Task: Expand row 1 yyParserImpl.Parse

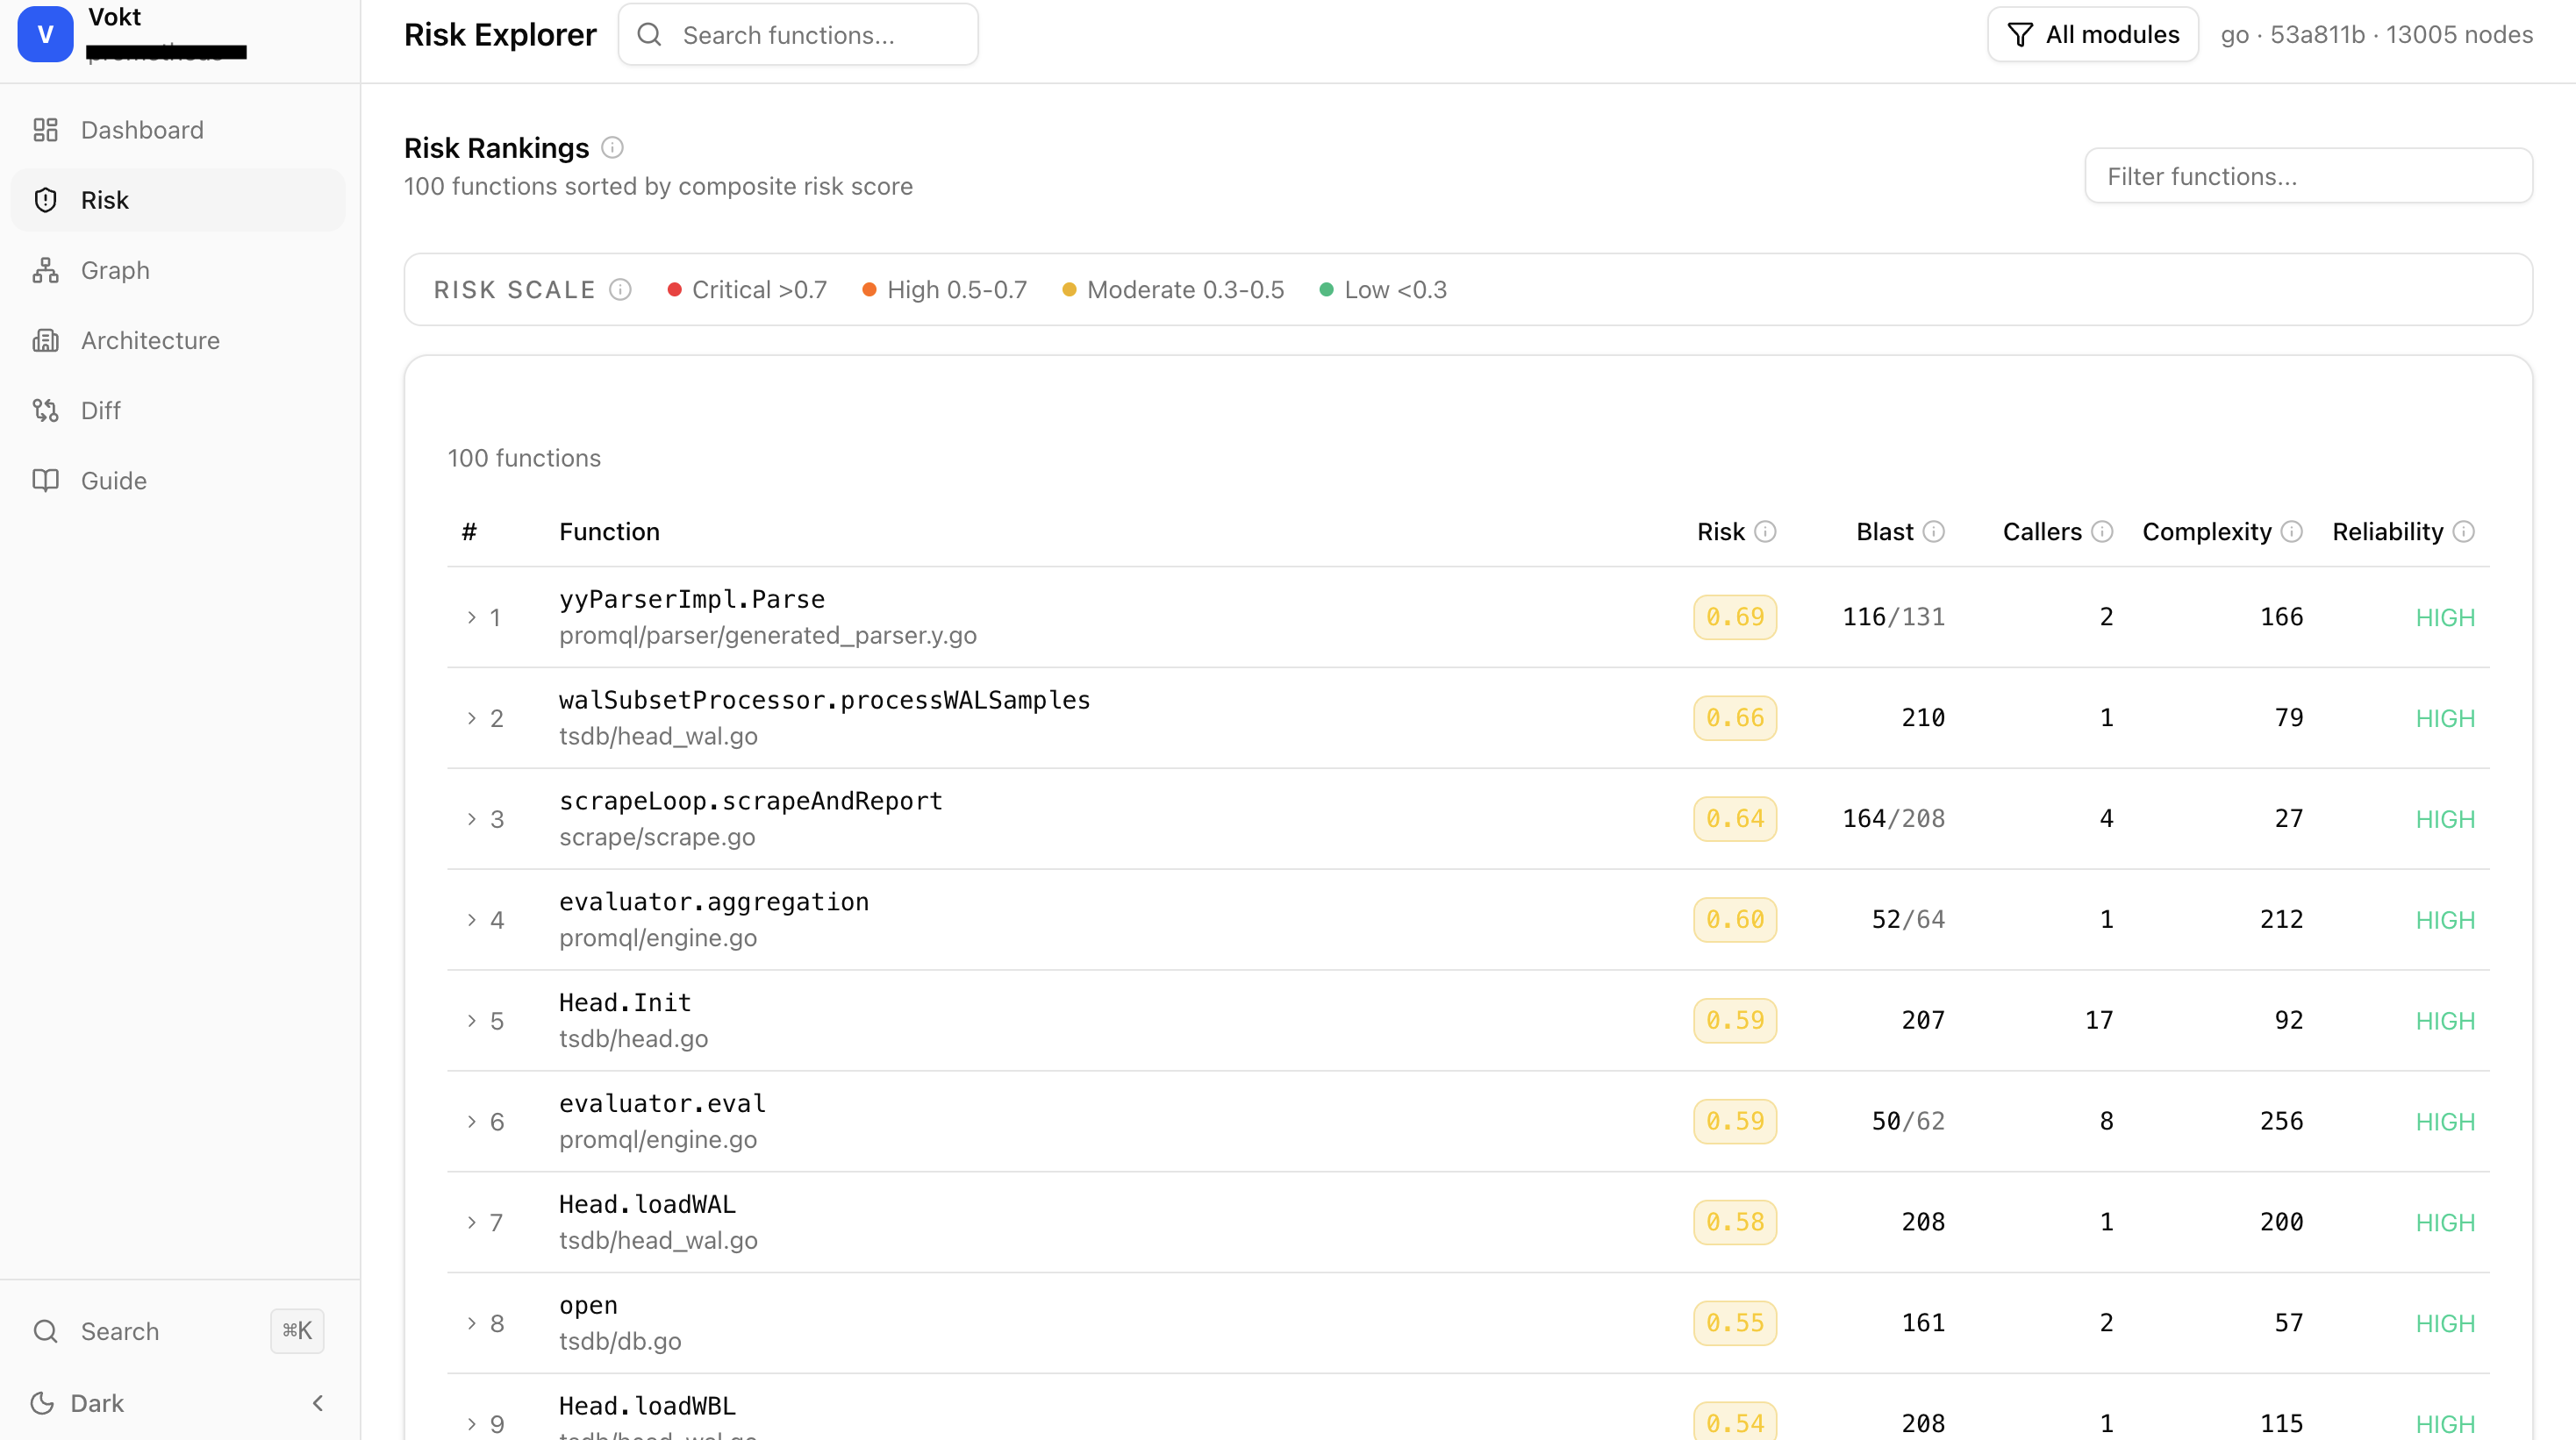Action: pos(471,617)
